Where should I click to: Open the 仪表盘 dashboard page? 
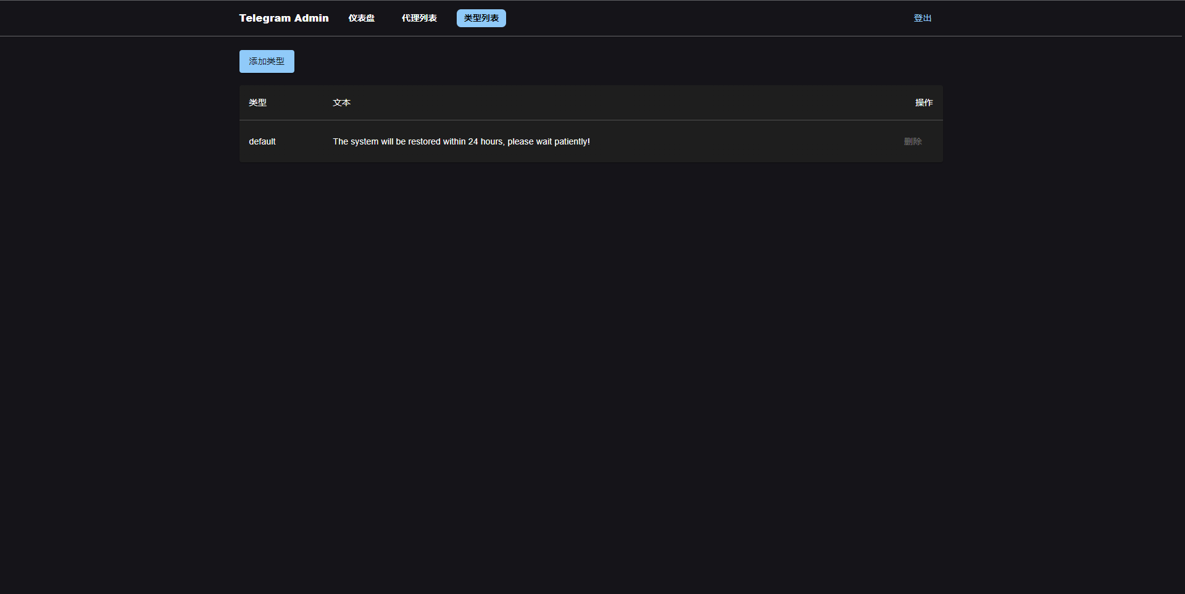tap(361, 18)
